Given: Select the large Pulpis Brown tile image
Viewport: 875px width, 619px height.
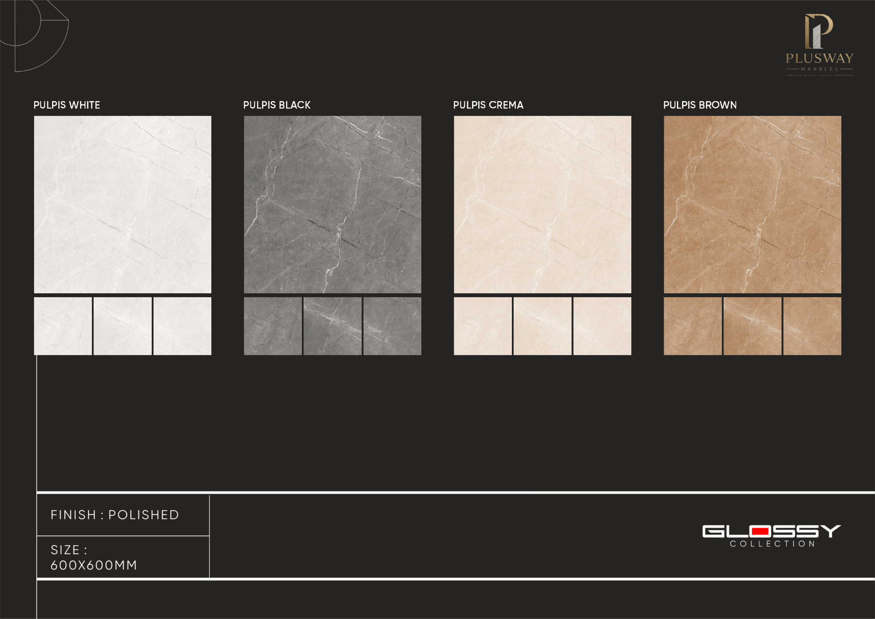Looking at the screenshot, I should [752, 205].
